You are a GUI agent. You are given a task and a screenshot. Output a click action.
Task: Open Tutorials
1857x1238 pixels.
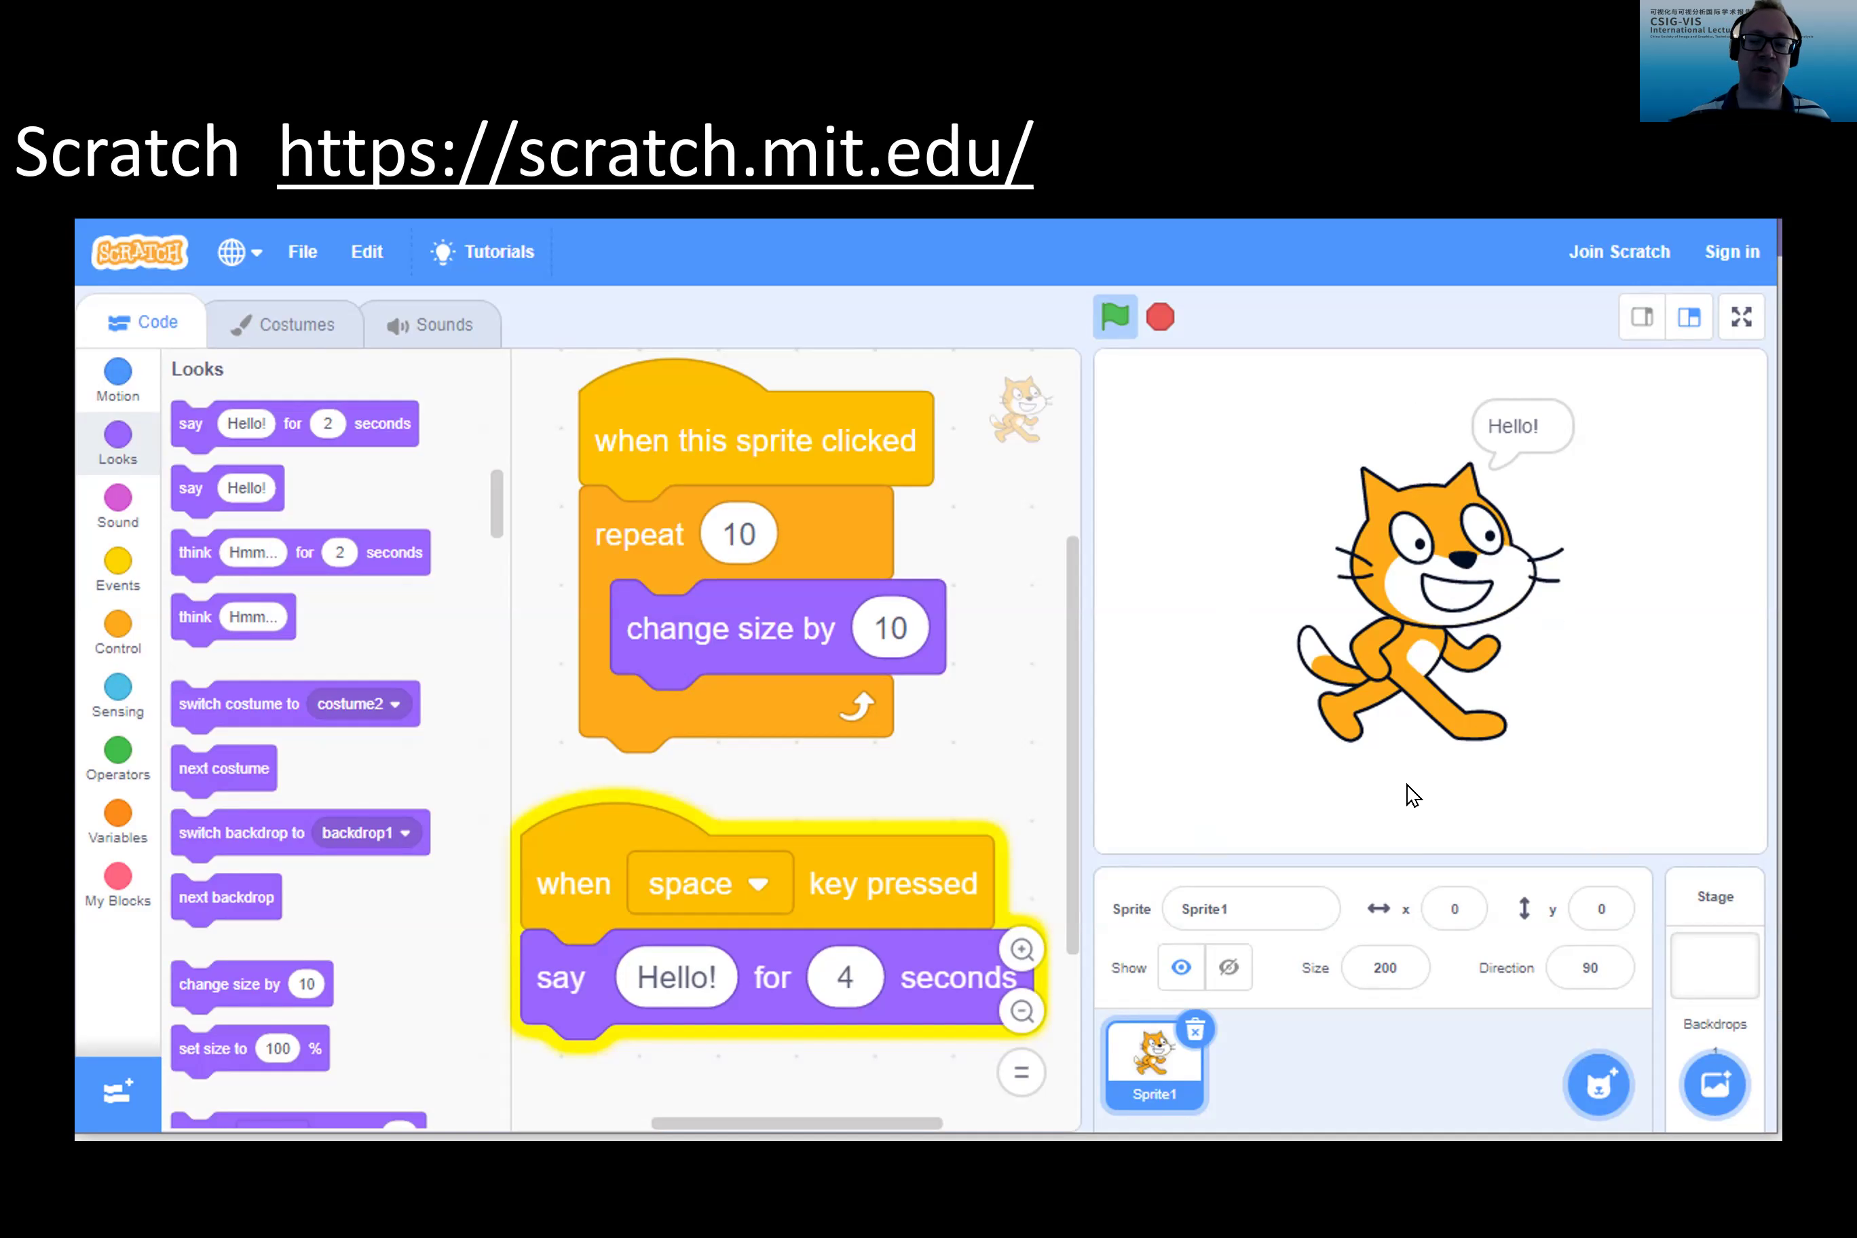pos(483,252)
